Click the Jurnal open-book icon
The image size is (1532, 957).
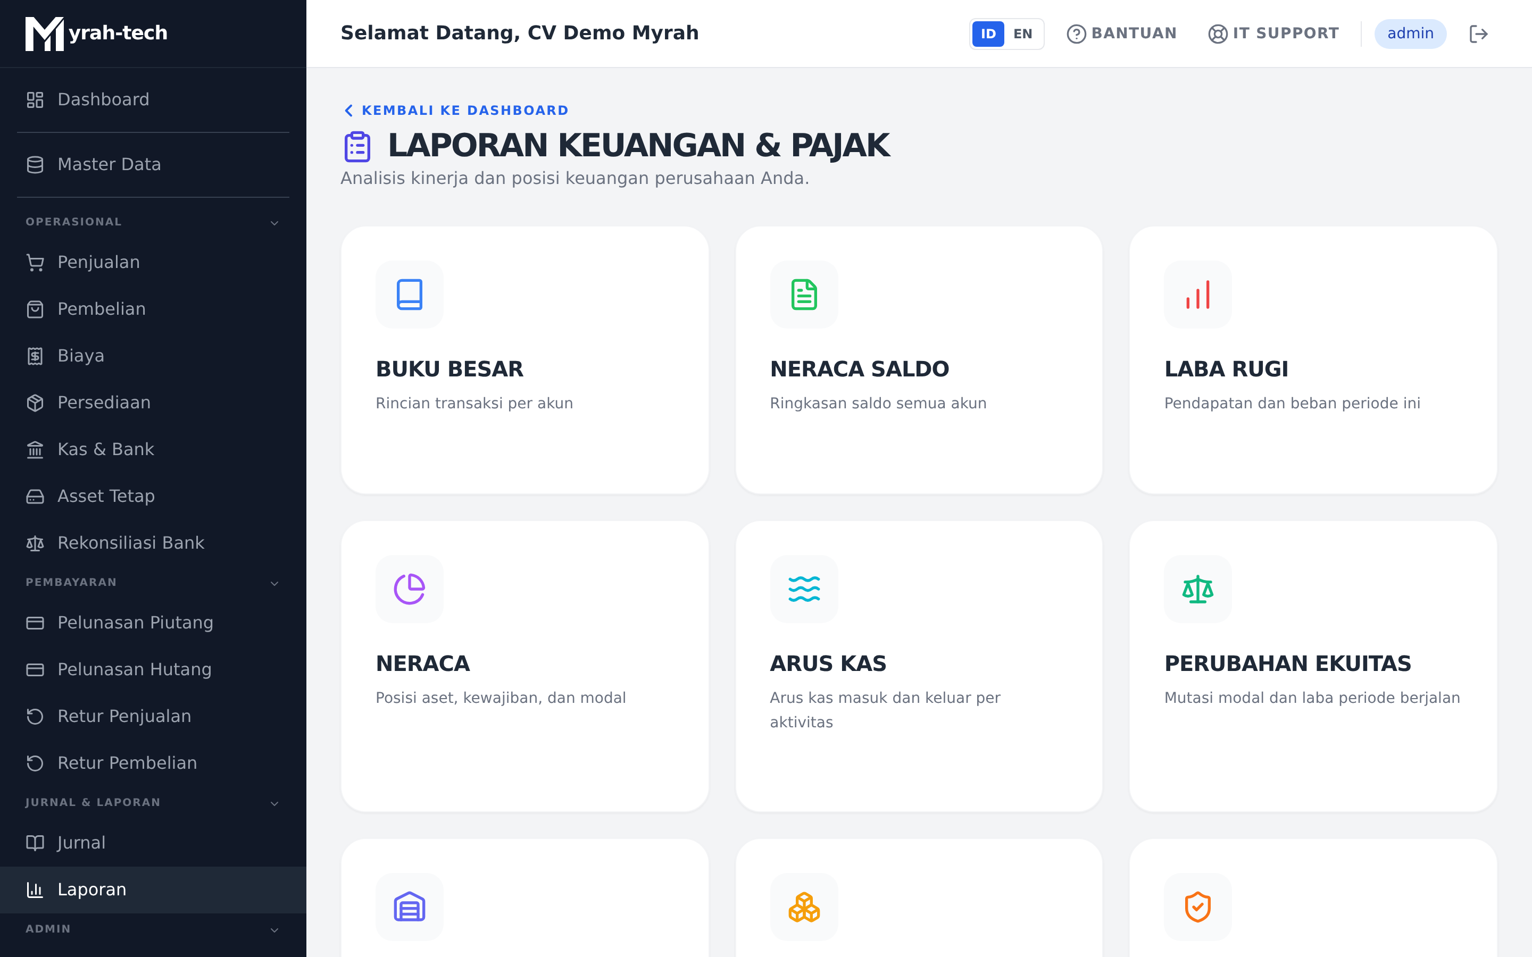point(35,843)
